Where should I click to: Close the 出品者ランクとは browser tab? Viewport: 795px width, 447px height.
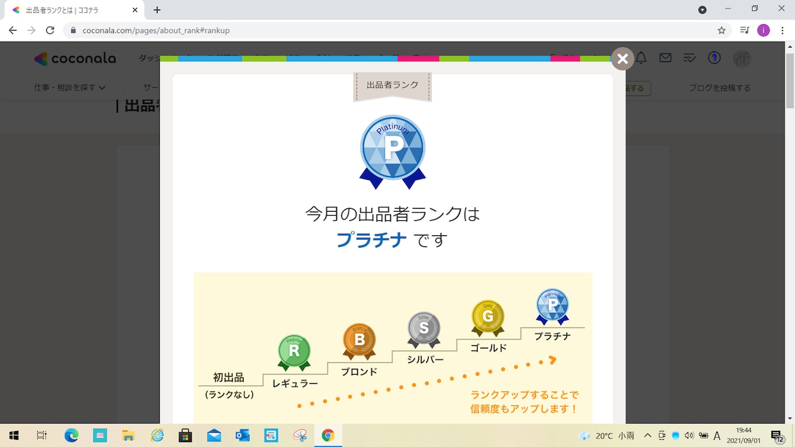point(136,10)
